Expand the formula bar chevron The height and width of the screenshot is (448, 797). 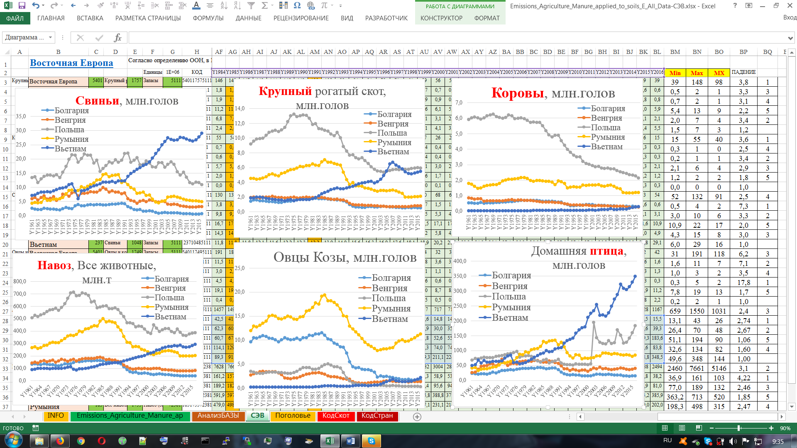point(790,38)
